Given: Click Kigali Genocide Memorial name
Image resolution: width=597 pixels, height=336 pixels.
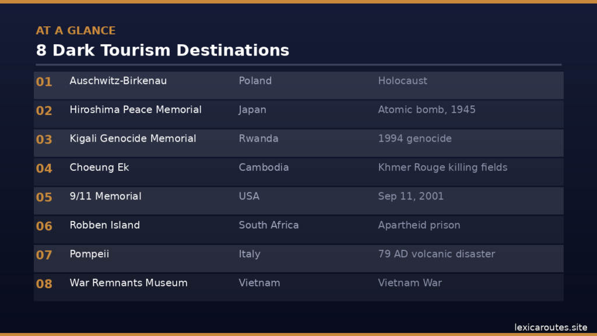Looking at the screenshot, I should [x=133, y=139].
